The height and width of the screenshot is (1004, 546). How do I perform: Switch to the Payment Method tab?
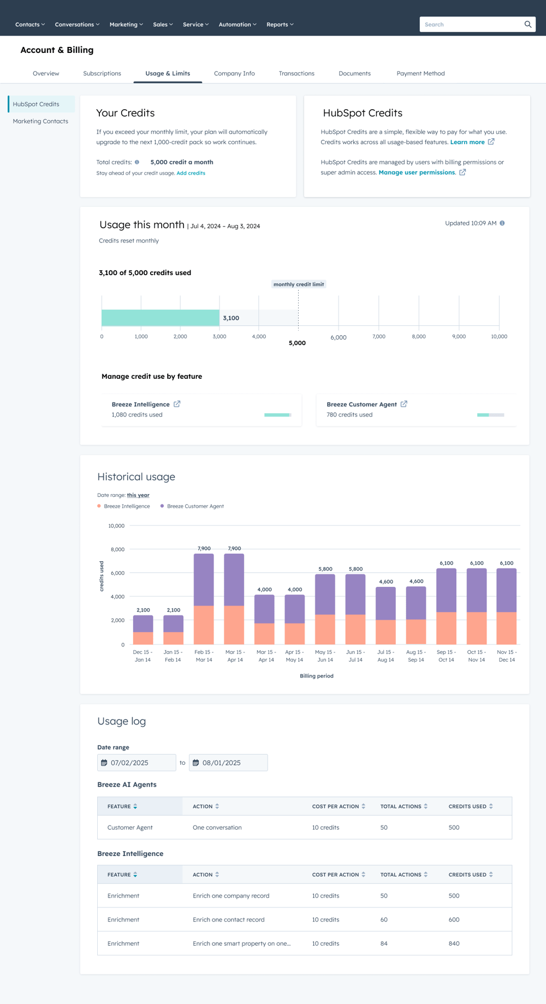point(420,73)
